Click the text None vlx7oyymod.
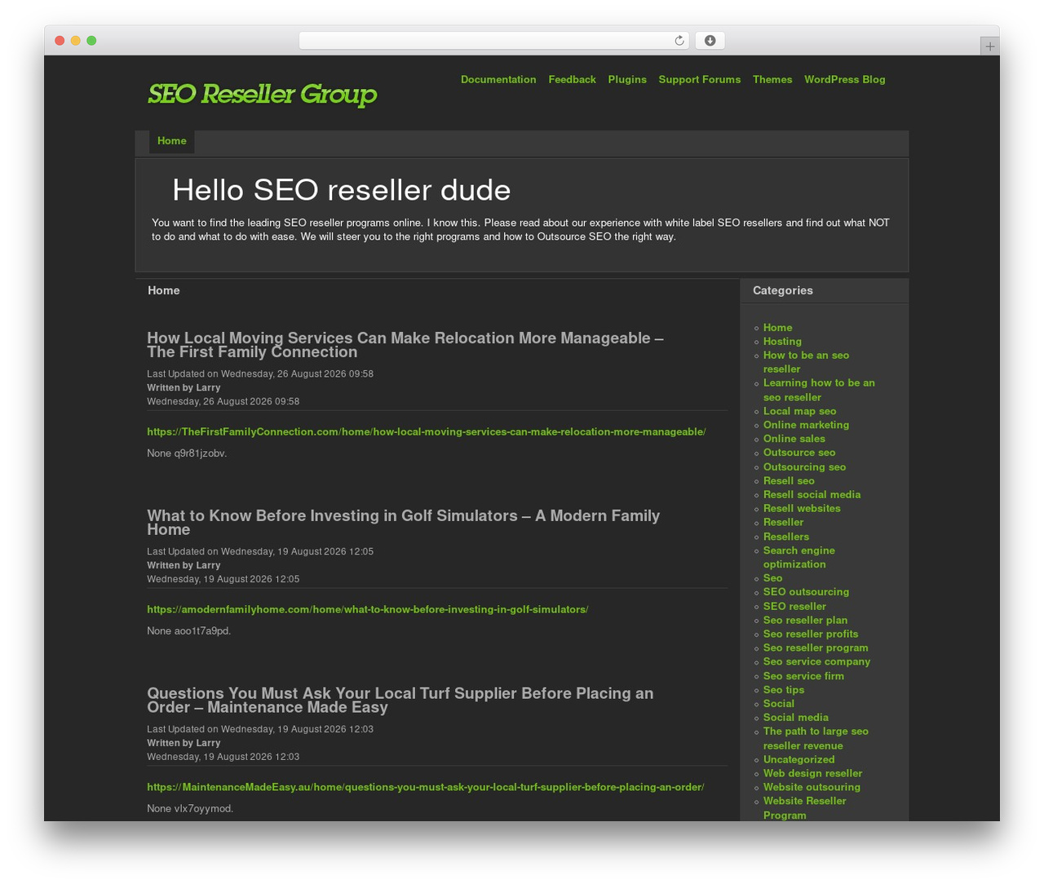Viewport: 1044px width, 884px height. pyautogui.click(x=190, y=809)
